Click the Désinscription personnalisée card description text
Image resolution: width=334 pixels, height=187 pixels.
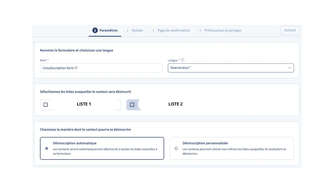[x=234, y=151]
